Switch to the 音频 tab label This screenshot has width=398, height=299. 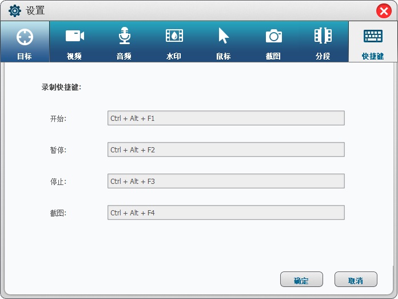[x=124, y=56]
